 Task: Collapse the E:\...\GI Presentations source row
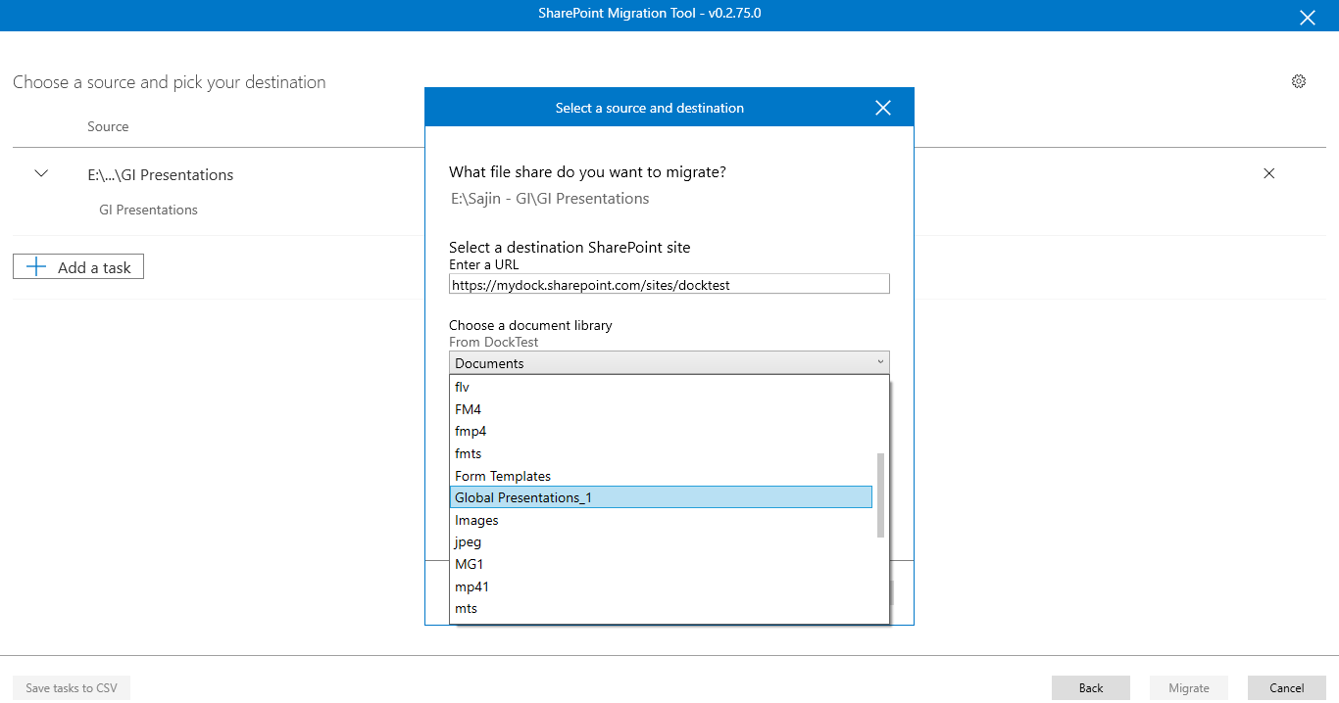pyautogui.click(x=41, y=173)
